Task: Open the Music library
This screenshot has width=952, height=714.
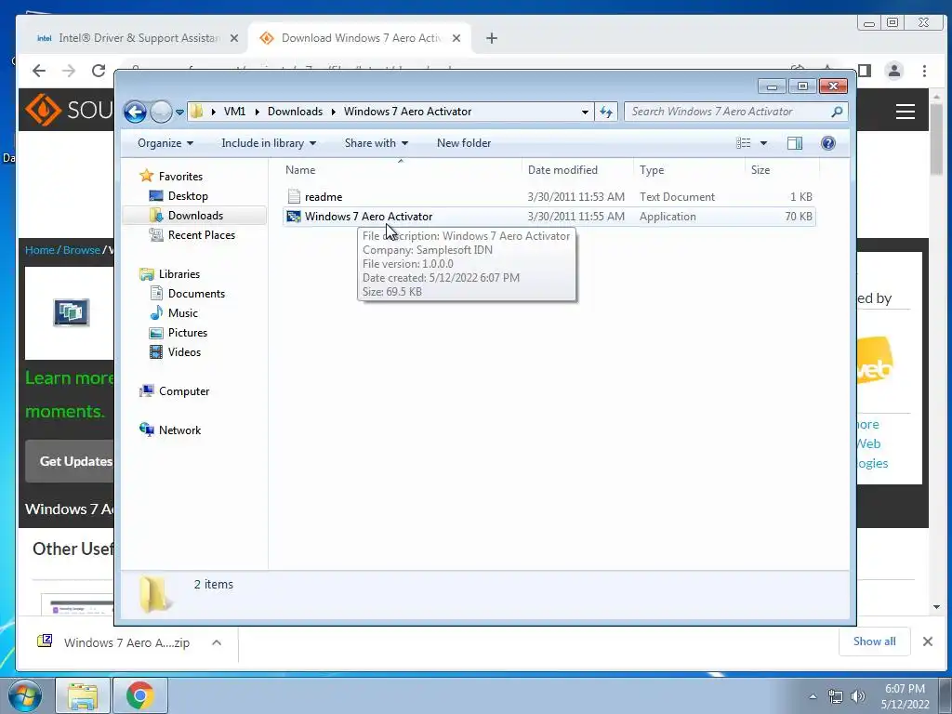Action: click(x=183, y=313)
